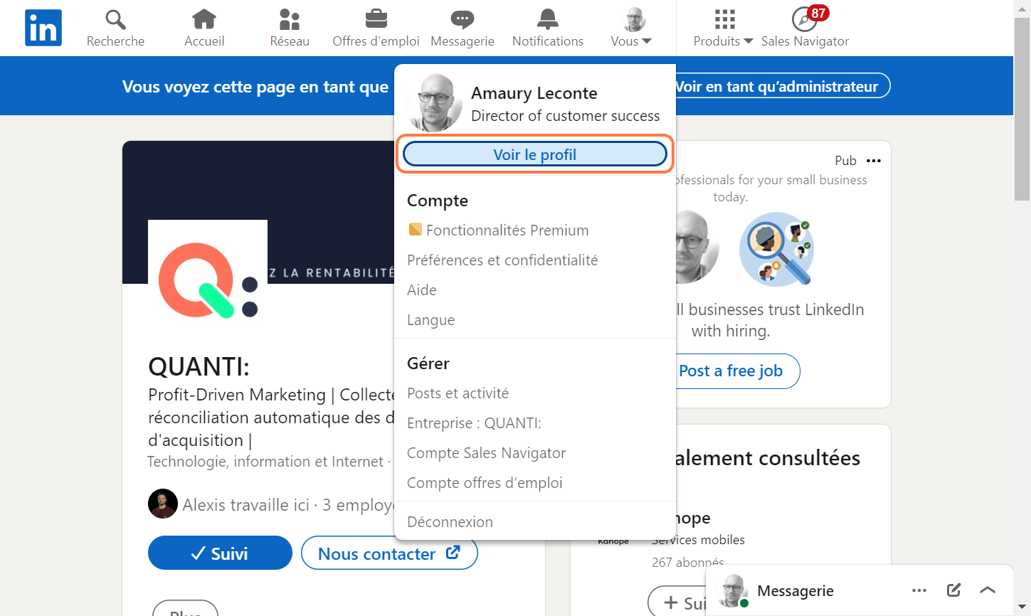1031x616 pixels.
Task: Open Compte Sales Navigator entry
Action: click(486, 453)
